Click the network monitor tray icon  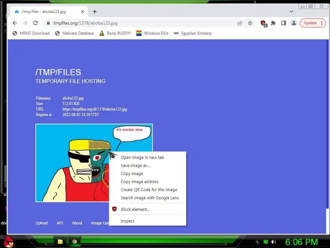266,242
